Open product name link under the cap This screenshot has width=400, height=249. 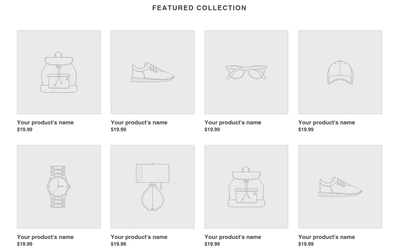click(x=326, y=123)
